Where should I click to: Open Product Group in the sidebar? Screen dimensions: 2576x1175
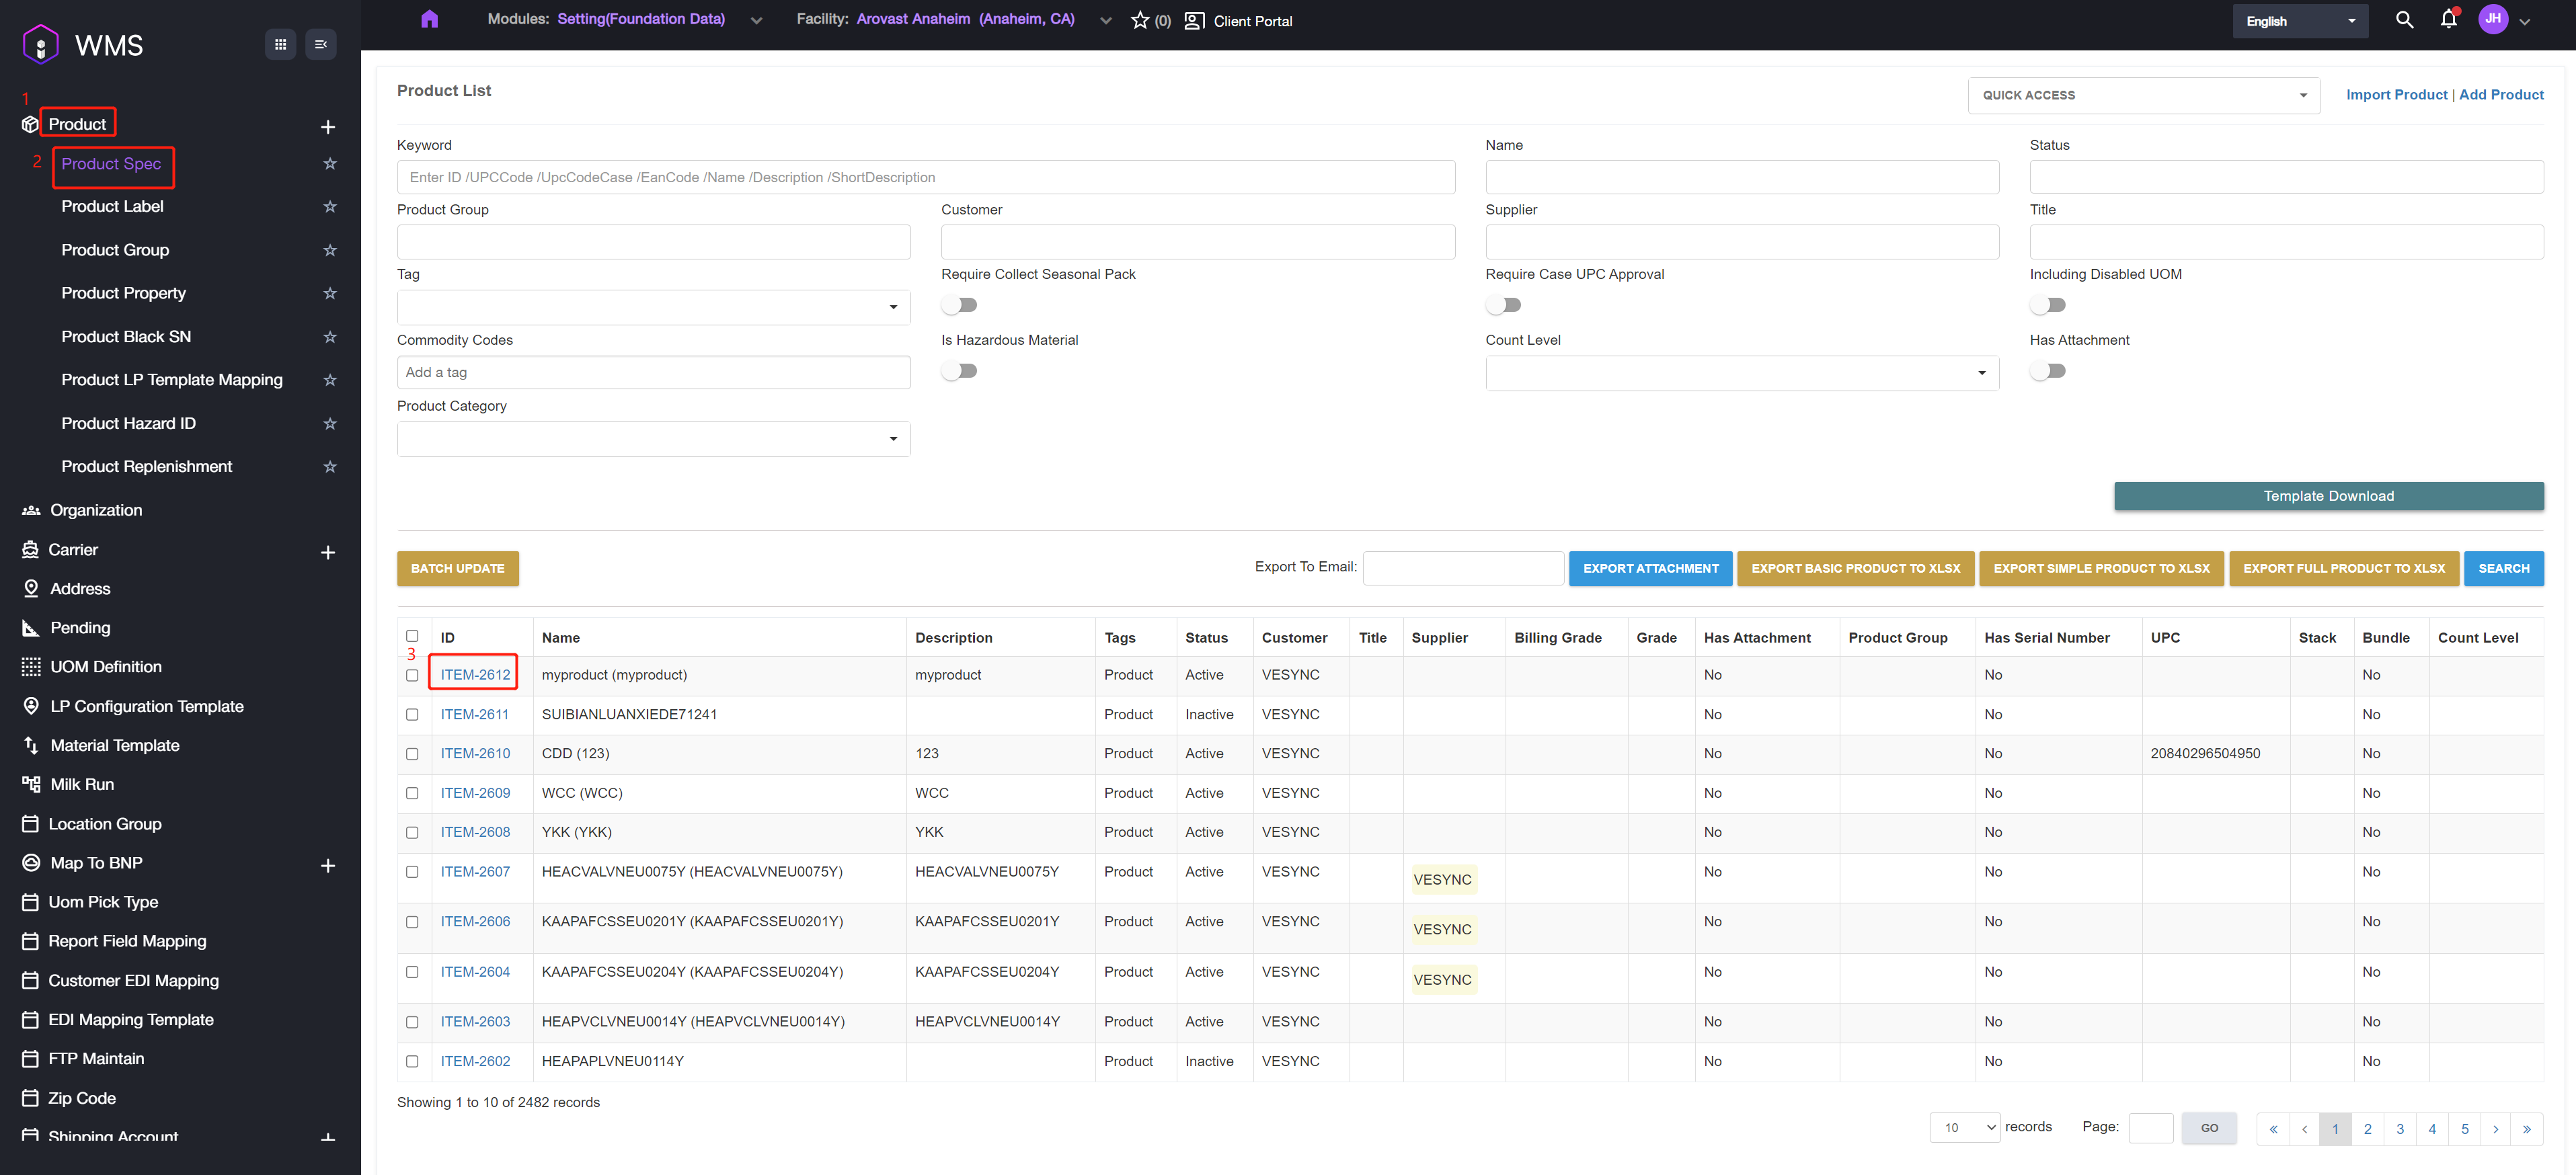115,250
